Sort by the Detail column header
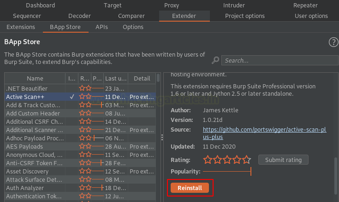 (142, 79)
